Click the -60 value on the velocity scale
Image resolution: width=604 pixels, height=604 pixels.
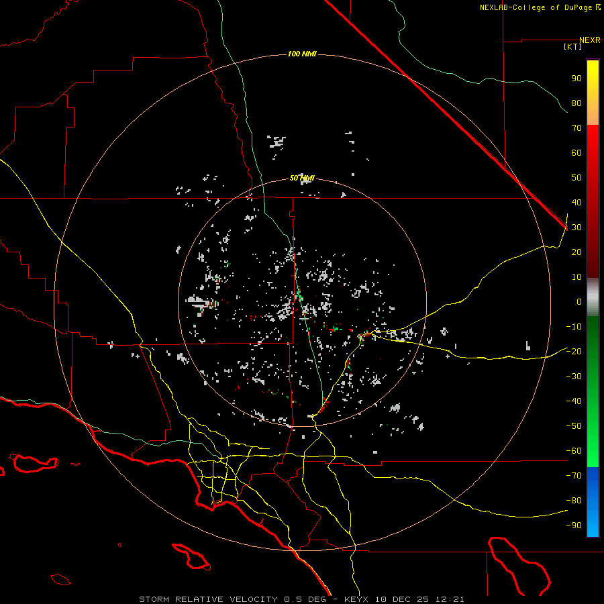point(574,451)
